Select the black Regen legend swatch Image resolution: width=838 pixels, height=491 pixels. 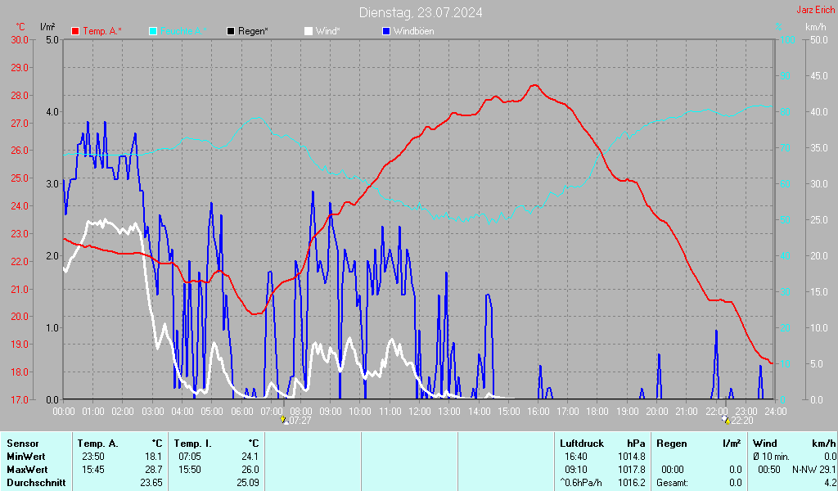tap(231, 32)
